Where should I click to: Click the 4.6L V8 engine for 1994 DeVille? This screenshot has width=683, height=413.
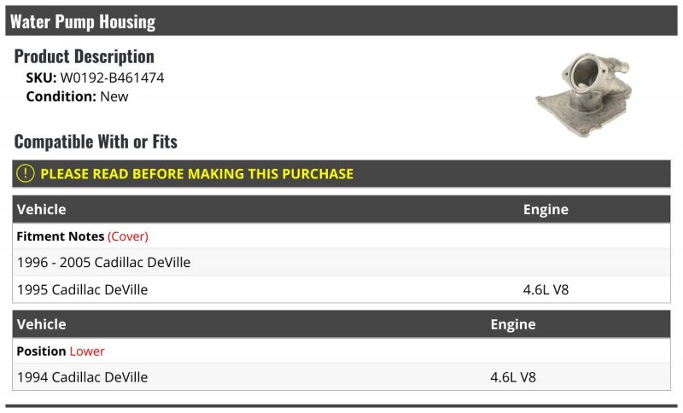(513, 377)
